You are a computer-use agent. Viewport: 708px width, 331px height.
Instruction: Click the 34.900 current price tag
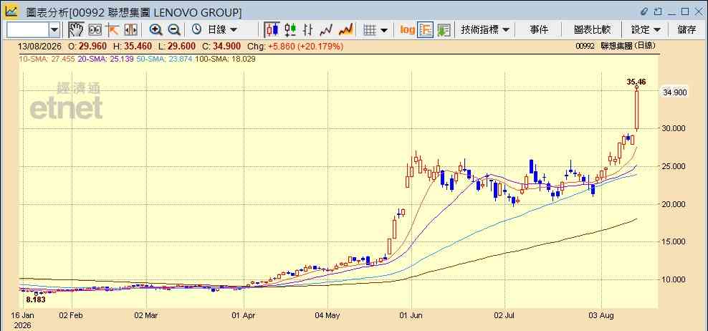coord(674,92)
